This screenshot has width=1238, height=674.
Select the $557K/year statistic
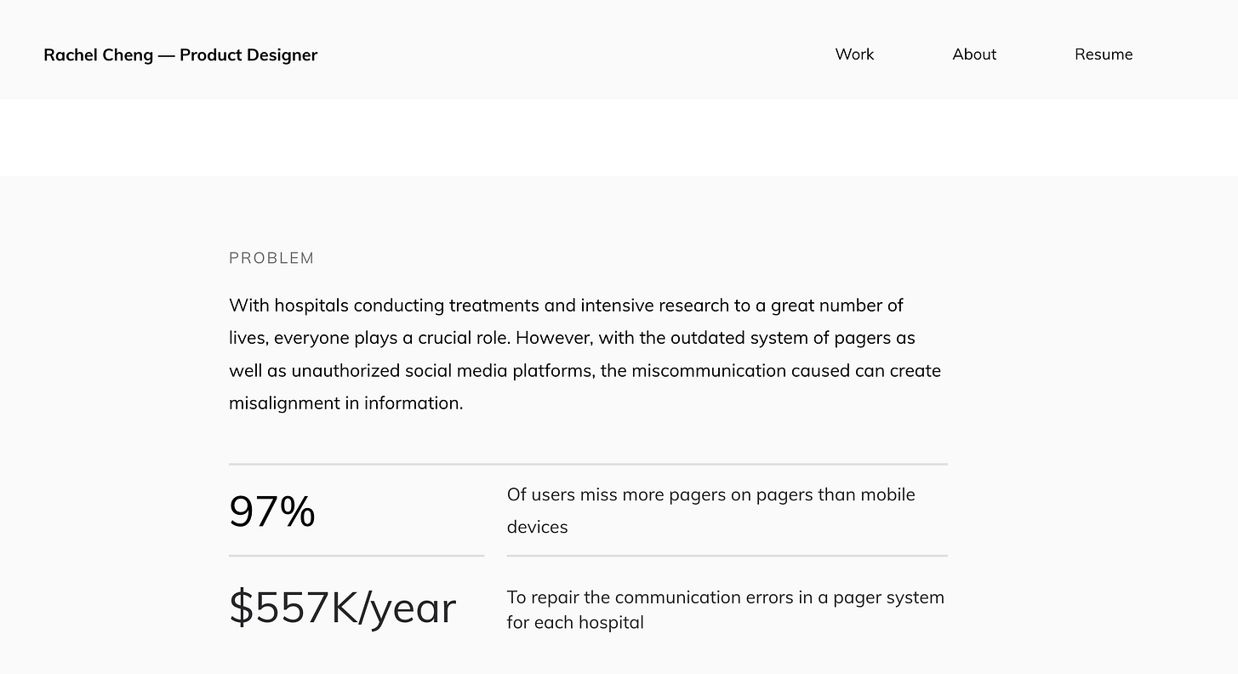click(x=342, y=608)
